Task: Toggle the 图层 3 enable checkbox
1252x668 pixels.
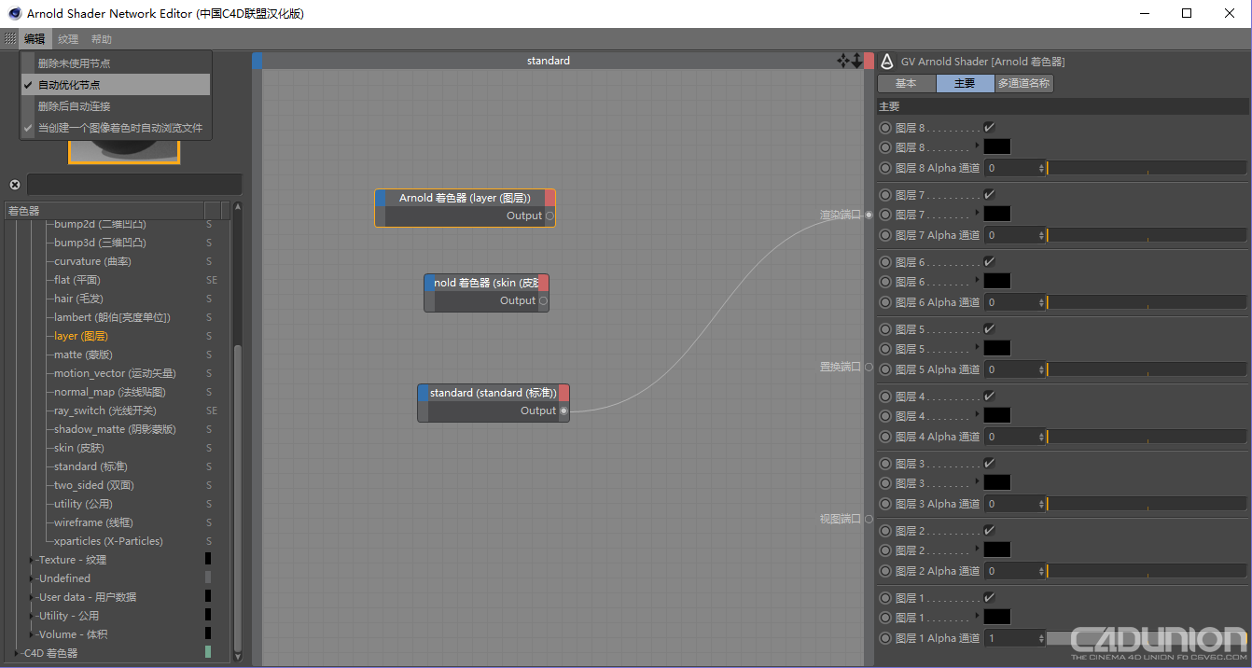Action: (989, 464)
